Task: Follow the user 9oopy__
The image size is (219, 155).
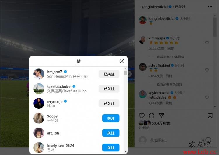Action: 111,118
